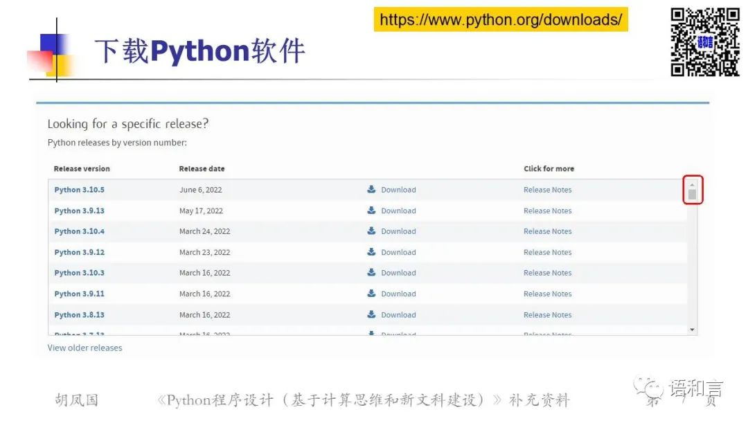The height and width of the screenshot is (421, 748).
Task: Open the Python 3.10.5 release page
Action: pyautogui.click(x=79, y=190)
